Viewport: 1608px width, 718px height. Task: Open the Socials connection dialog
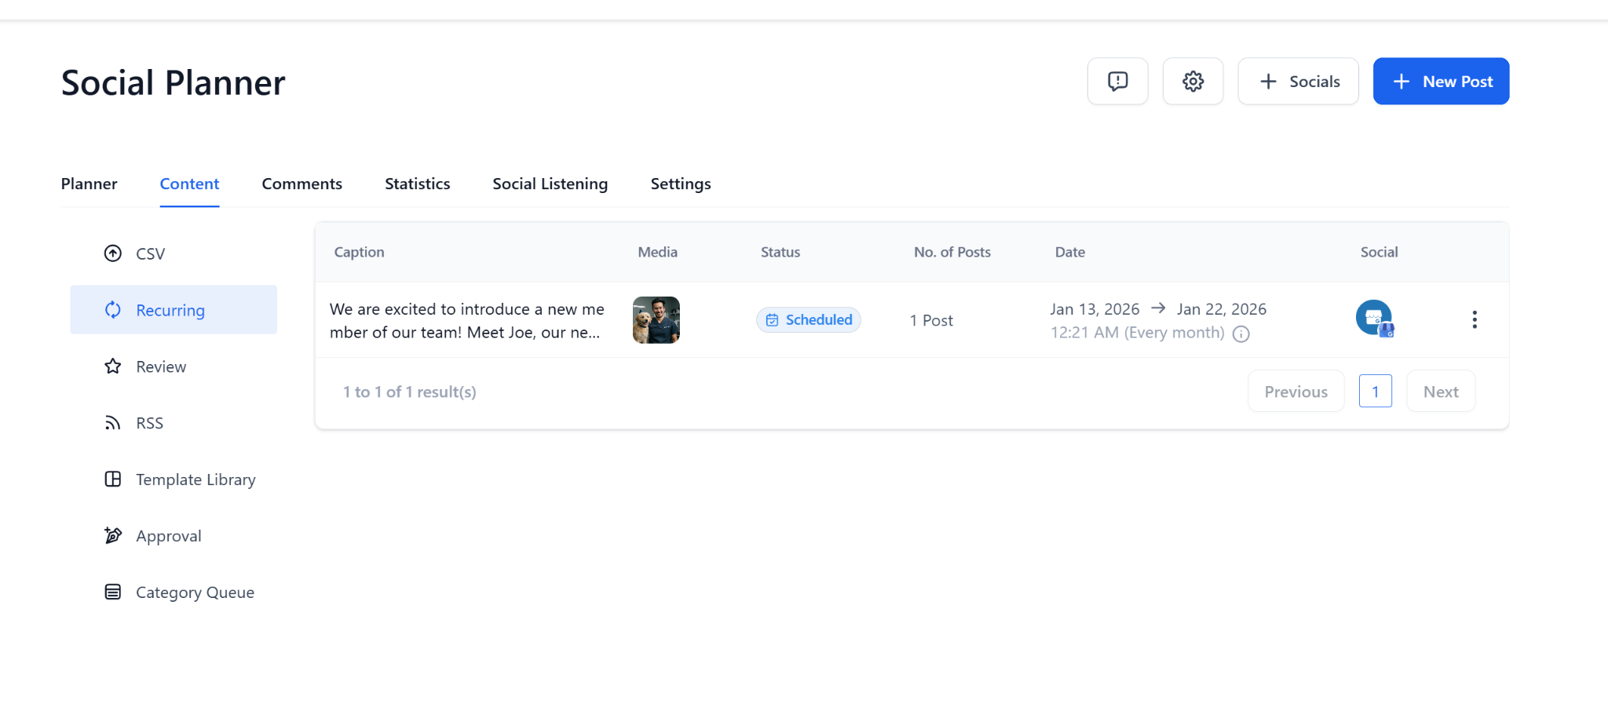tap(1298, 81)
